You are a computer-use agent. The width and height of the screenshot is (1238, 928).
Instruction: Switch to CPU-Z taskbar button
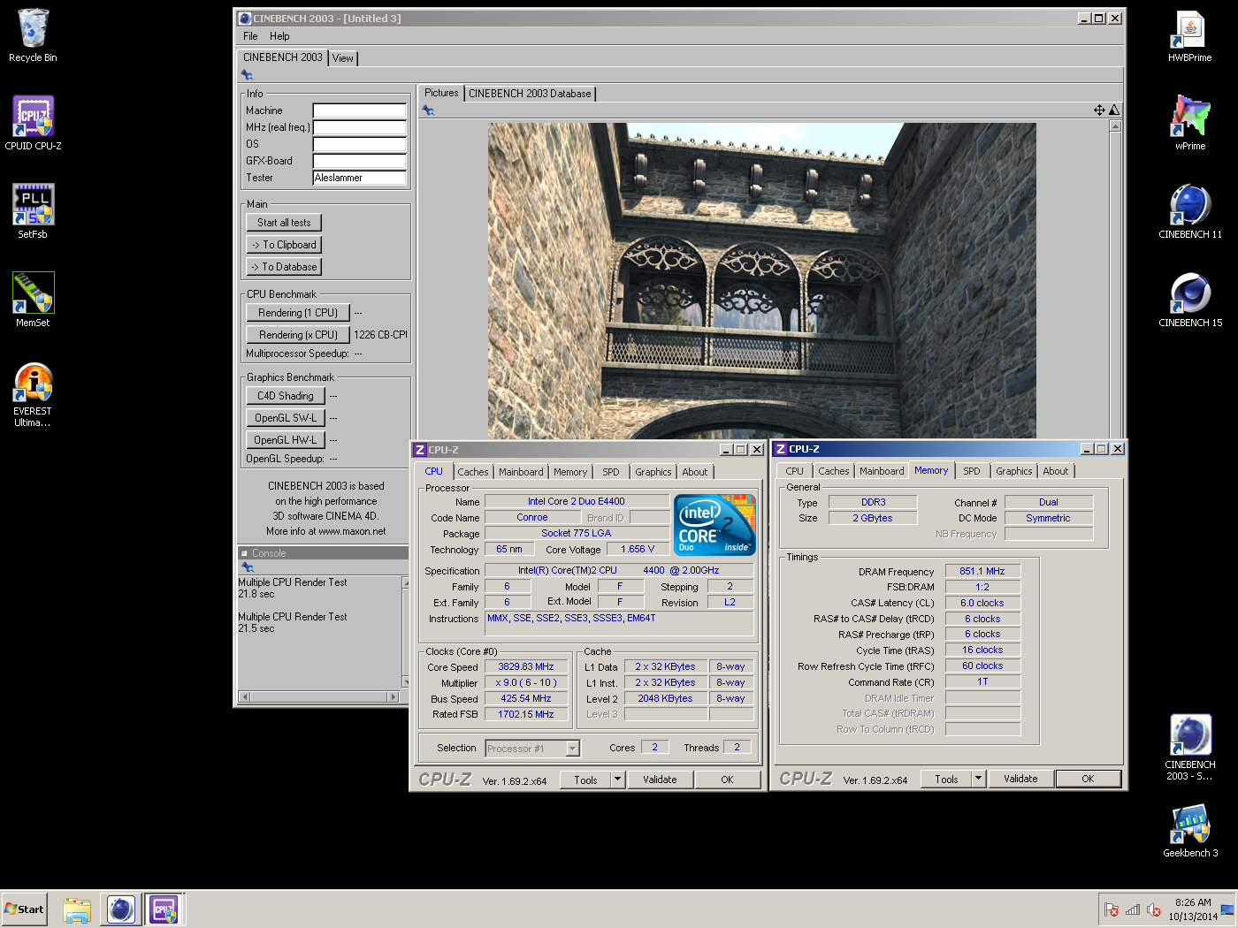(164, 909)
